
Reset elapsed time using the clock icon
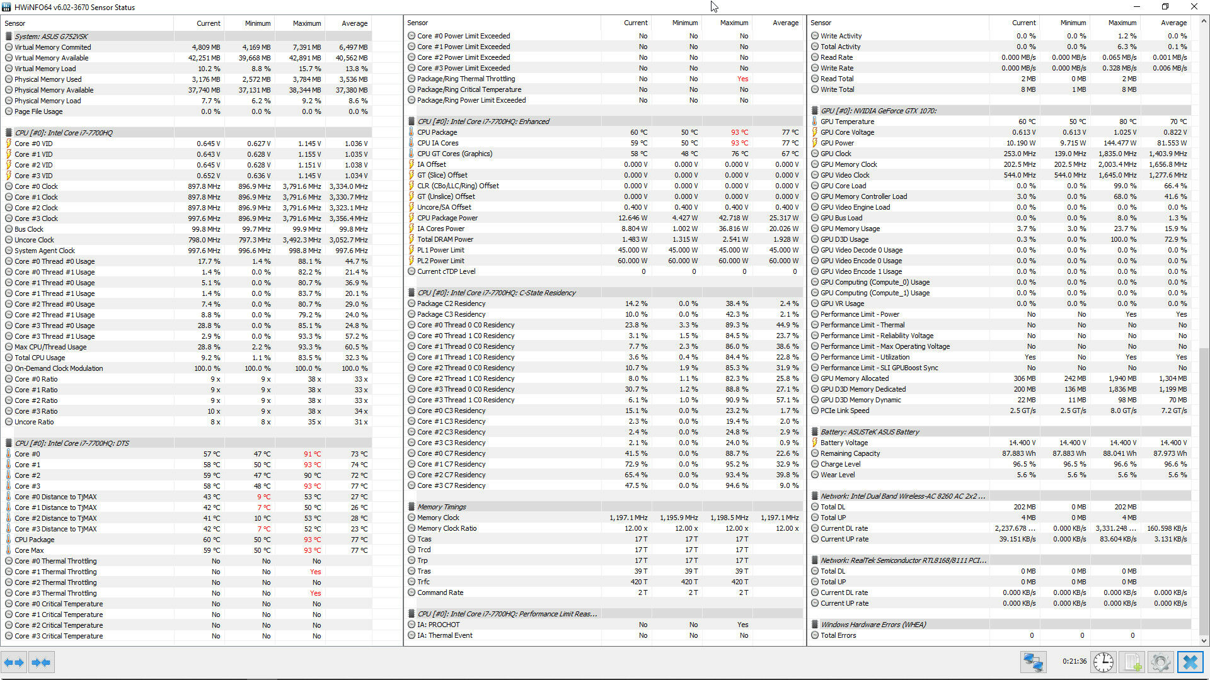(x=1103, y=662)
